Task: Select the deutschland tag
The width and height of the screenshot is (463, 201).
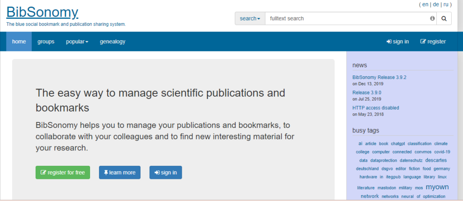Action: click(x=367, y=169)
